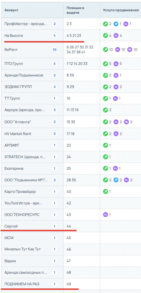Image resolution: width=141 pixels, height=293 pixels.
Task: Click XL icon in ООО ТЕХНОРЕСУРС row
Action: point(106,215)
